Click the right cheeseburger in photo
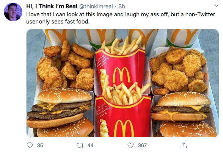Image resolution: width=223 pixels, height=152 pixels. pos(181,107)
